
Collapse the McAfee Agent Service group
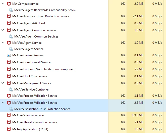[3, 42]
